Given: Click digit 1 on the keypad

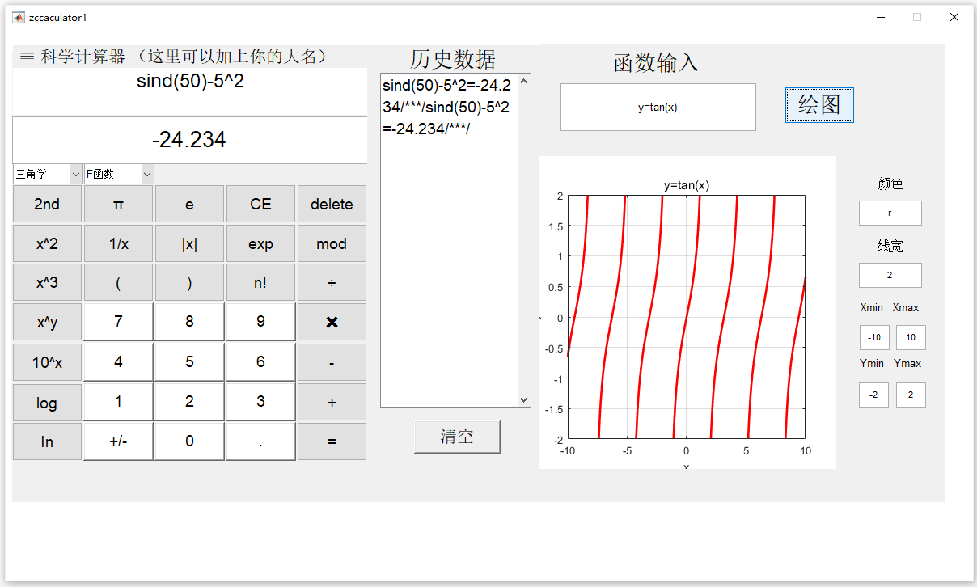Looking at the screenshot, I should (x=118, y=402).
